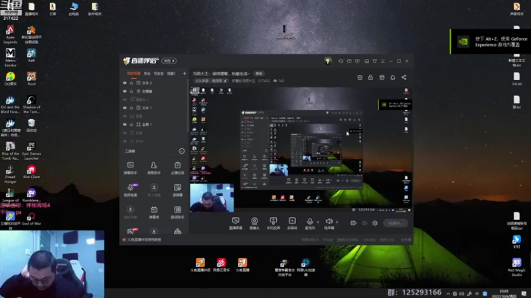Viewport: 531px width, 298px height.
Task: Show the hidden 摄像头 1 layer
Action: pos(125,99)
